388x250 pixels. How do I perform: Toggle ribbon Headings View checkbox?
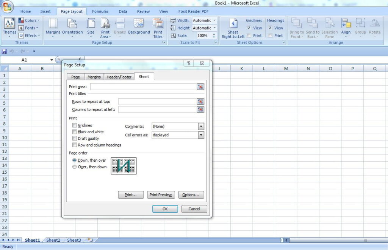pyautogui.click(x=270, y=28)
